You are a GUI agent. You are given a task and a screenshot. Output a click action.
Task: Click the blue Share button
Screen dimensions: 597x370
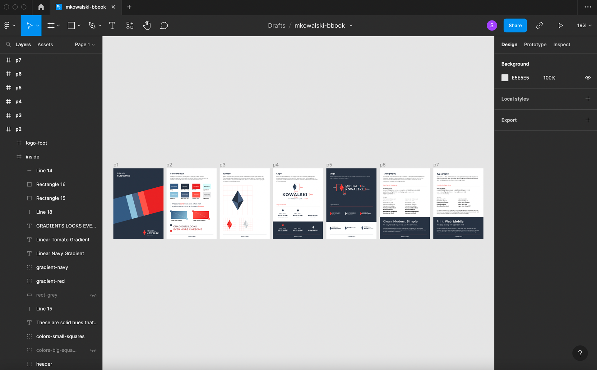[x=515, y=25]
